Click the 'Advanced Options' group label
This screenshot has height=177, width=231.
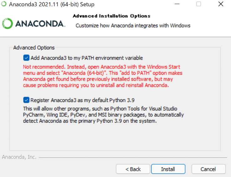[34, 48]
